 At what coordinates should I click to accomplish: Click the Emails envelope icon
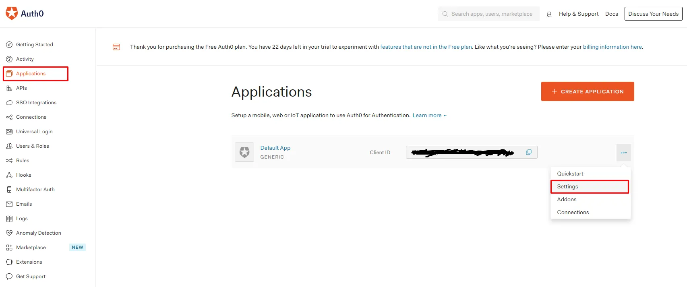click(x=9, y=204)
